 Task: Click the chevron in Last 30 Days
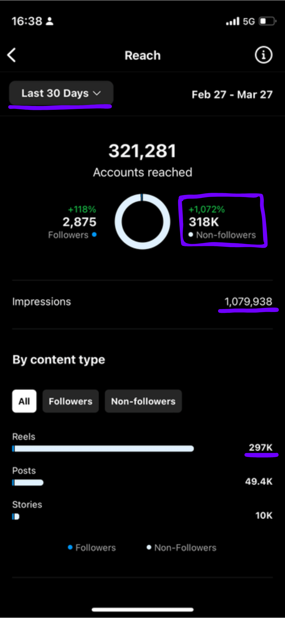click(97, 93)
